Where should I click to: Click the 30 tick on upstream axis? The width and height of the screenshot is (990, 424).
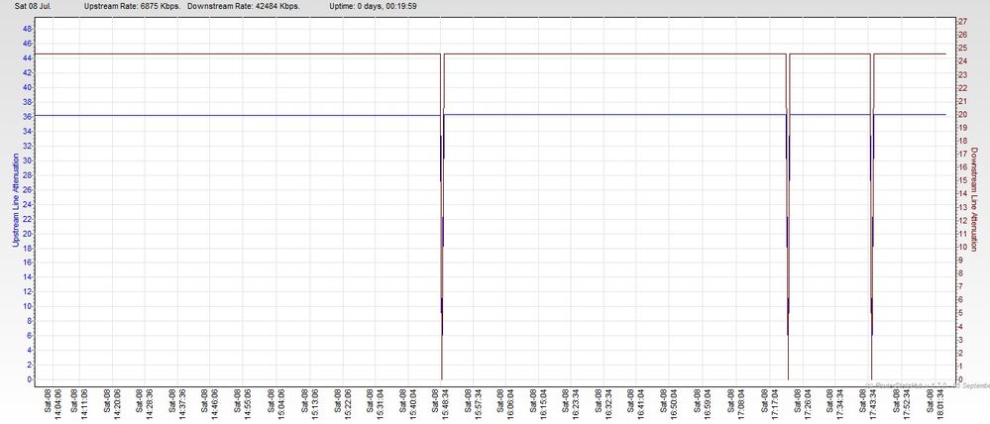click(27, 160)
